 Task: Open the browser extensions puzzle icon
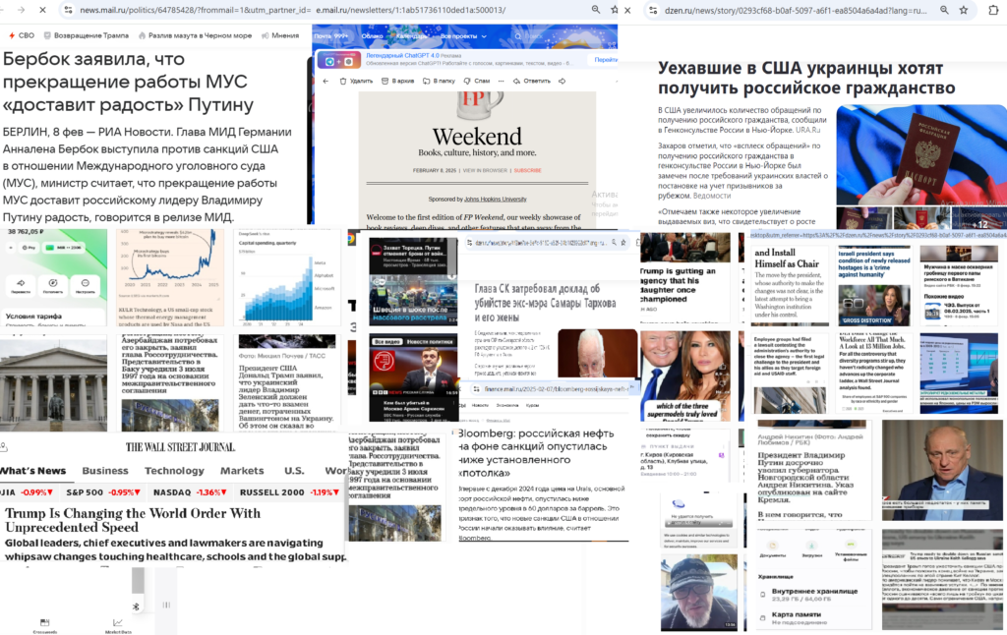(x=993, y=10)
